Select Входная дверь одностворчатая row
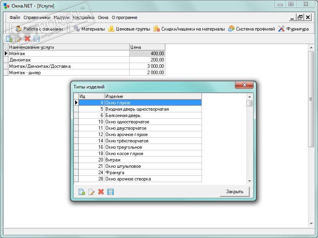Screen dimensions: 318x238 tap(138, 109)
